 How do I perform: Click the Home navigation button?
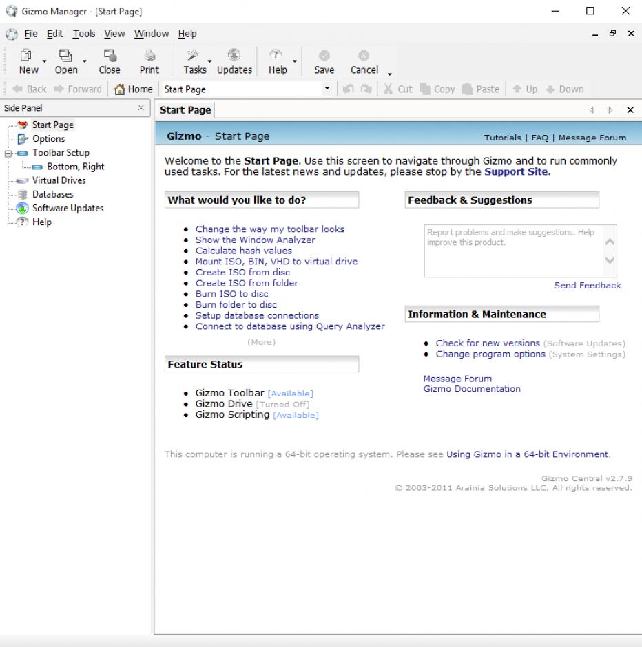[134, 89]
